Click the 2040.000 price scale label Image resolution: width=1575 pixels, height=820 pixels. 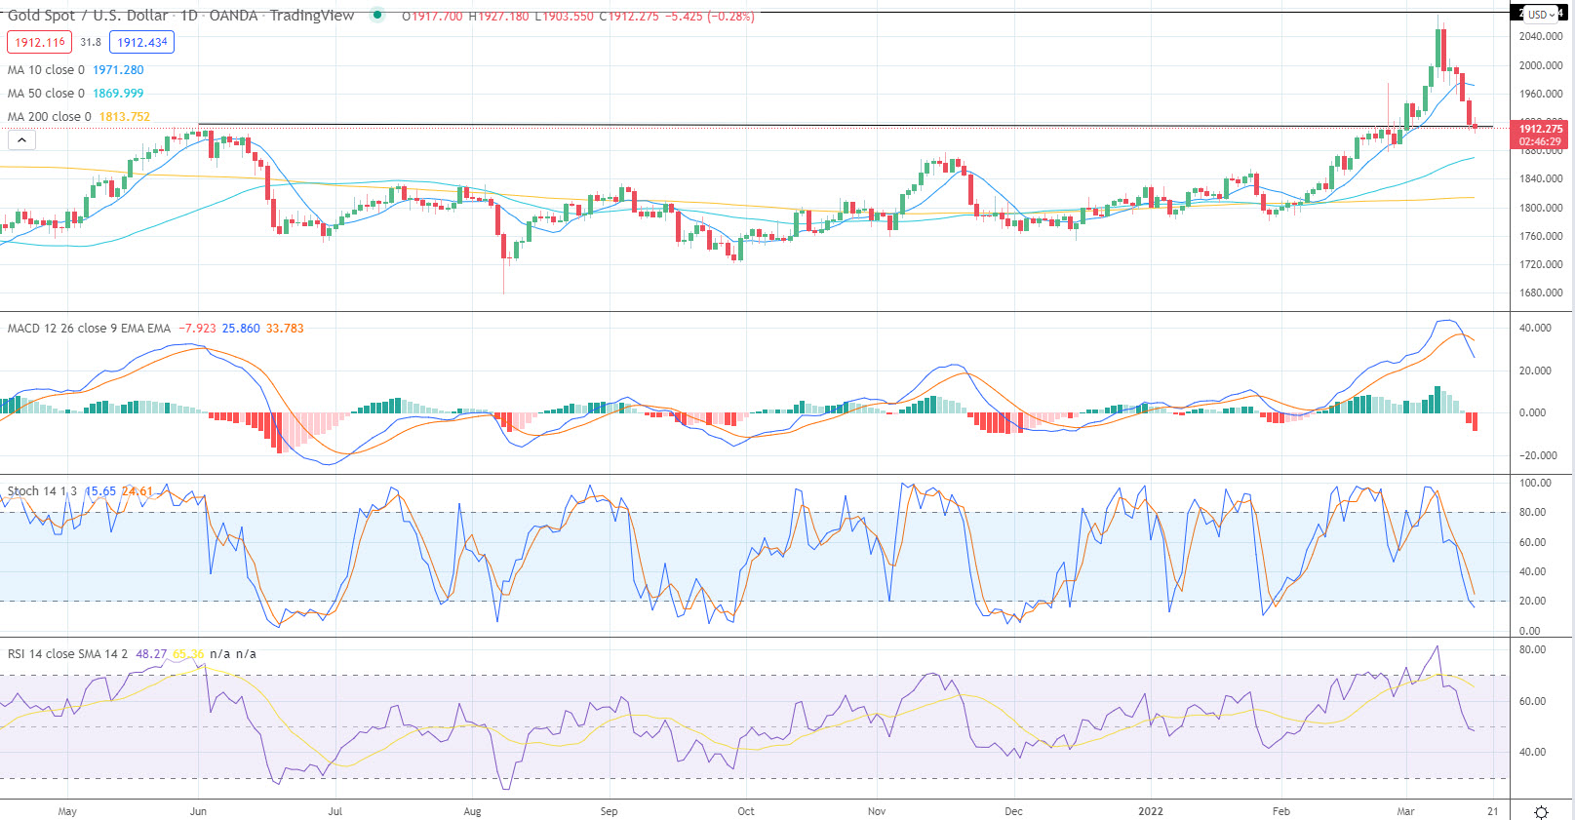(x=1541, y=36)
